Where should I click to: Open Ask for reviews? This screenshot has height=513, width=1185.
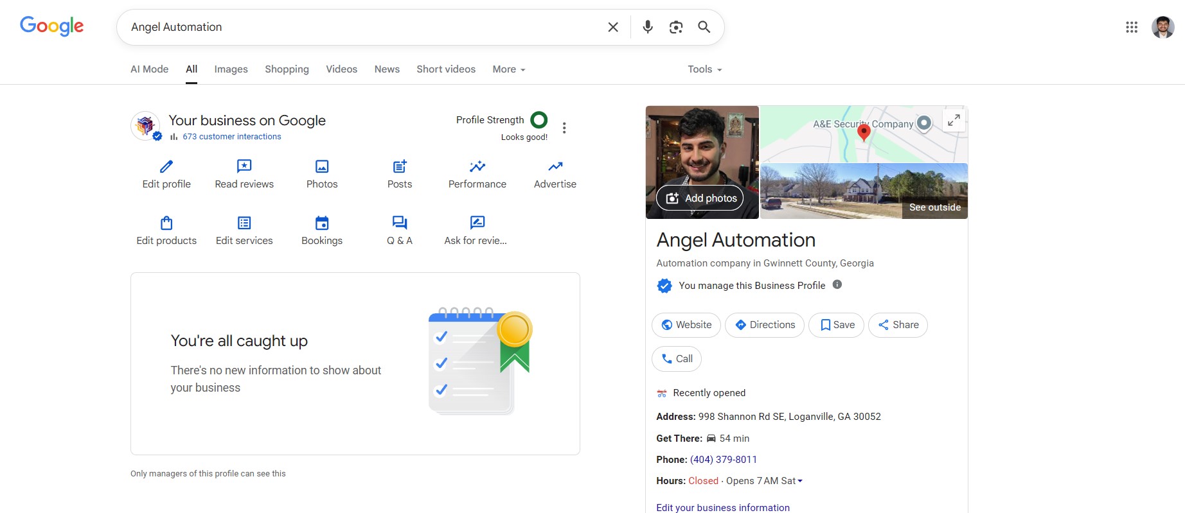tap(476, 231)
